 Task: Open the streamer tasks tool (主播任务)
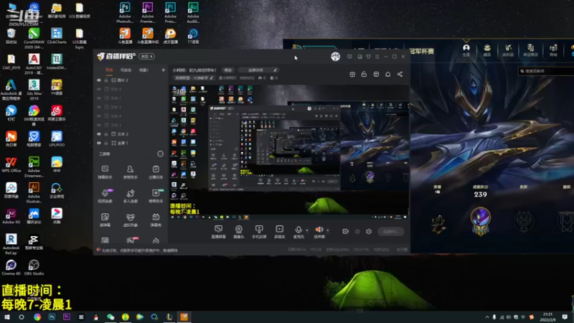tap(156, 172)
